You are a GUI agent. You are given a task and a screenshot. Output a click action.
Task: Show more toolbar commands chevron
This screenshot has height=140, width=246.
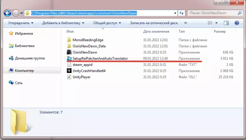point(186,23)
